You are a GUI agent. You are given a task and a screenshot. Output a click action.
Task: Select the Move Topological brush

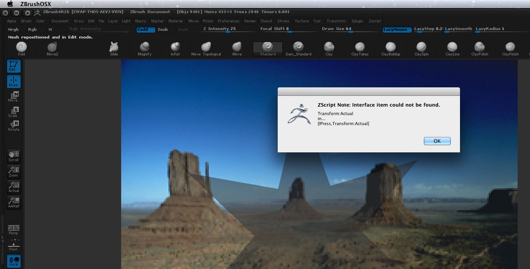click(x=206, y=49)
